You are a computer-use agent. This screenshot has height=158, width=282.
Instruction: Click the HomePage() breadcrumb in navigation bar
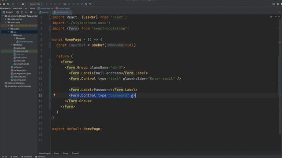click(63, 8)
